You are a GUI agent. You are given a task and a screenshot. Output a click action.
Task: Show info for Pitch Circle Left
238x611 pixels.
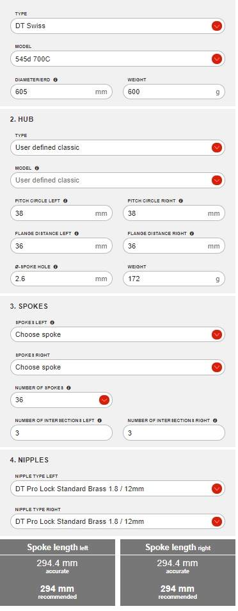65,201
